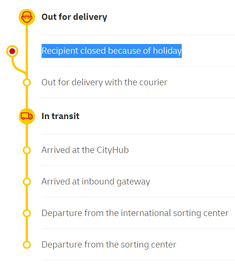Click the In transit heading
235x265 pixels.
(60, 116)
